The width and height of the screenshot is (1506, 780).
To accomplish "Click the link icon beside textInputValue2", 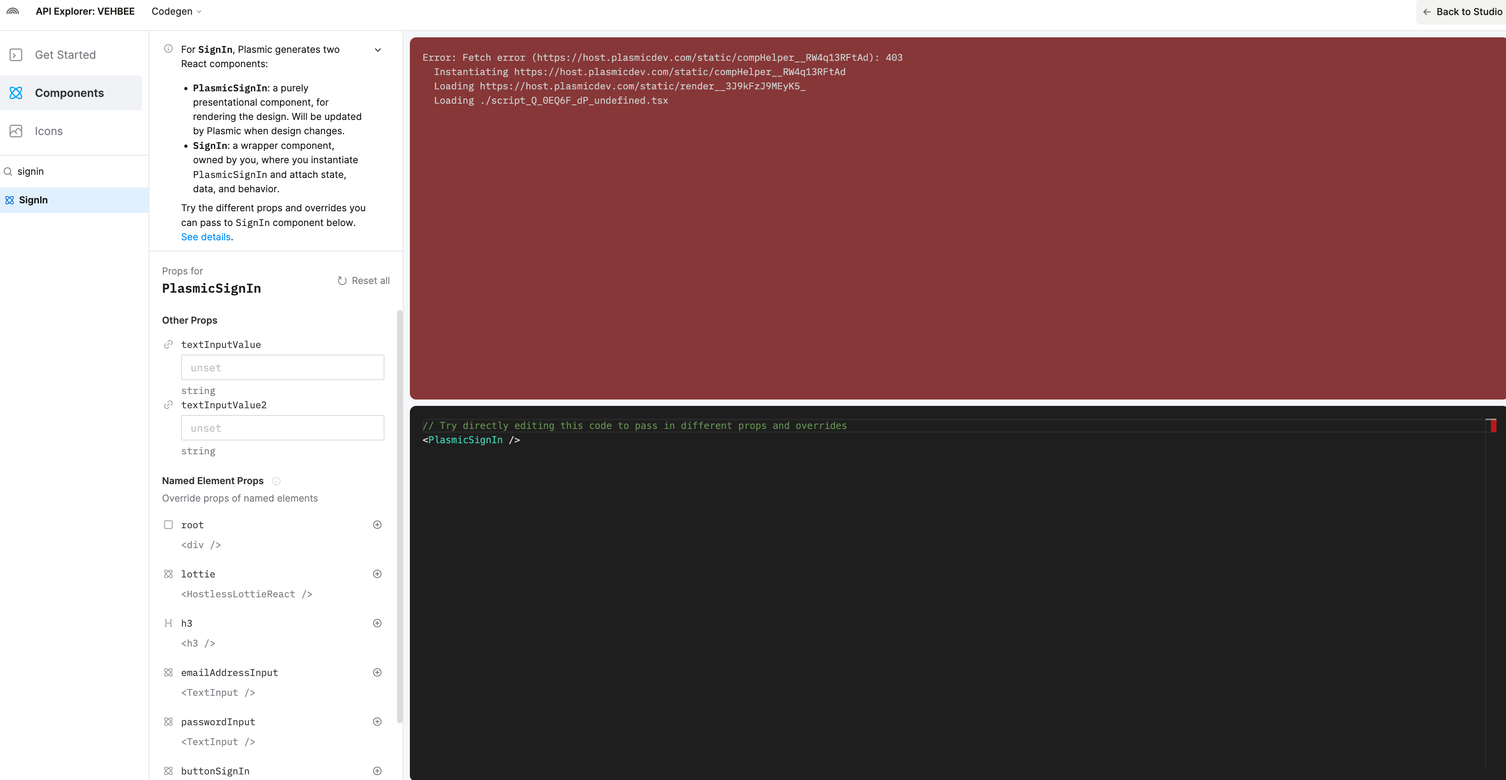I will click(168, 405).
